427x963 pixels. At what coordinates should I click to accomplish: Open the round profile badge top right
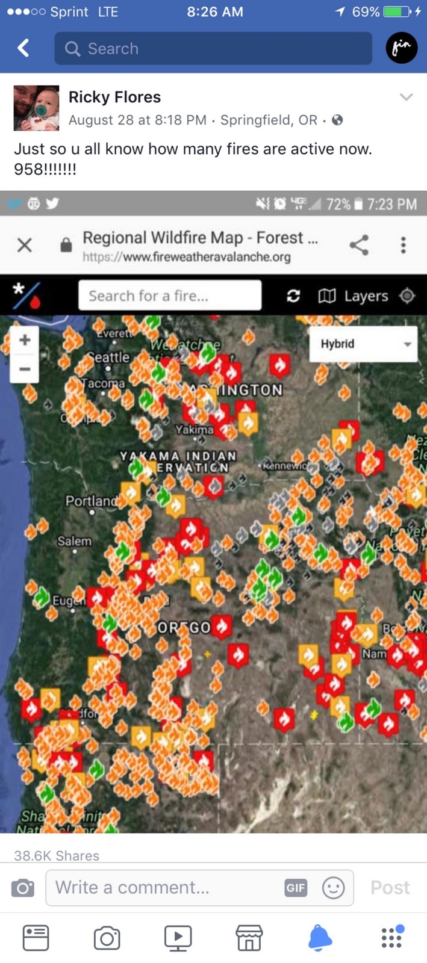pyautogui.click(x=402, y=48)
